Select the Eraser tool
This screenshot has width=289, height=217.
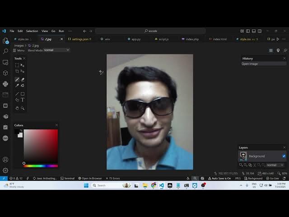coord(23,80)
